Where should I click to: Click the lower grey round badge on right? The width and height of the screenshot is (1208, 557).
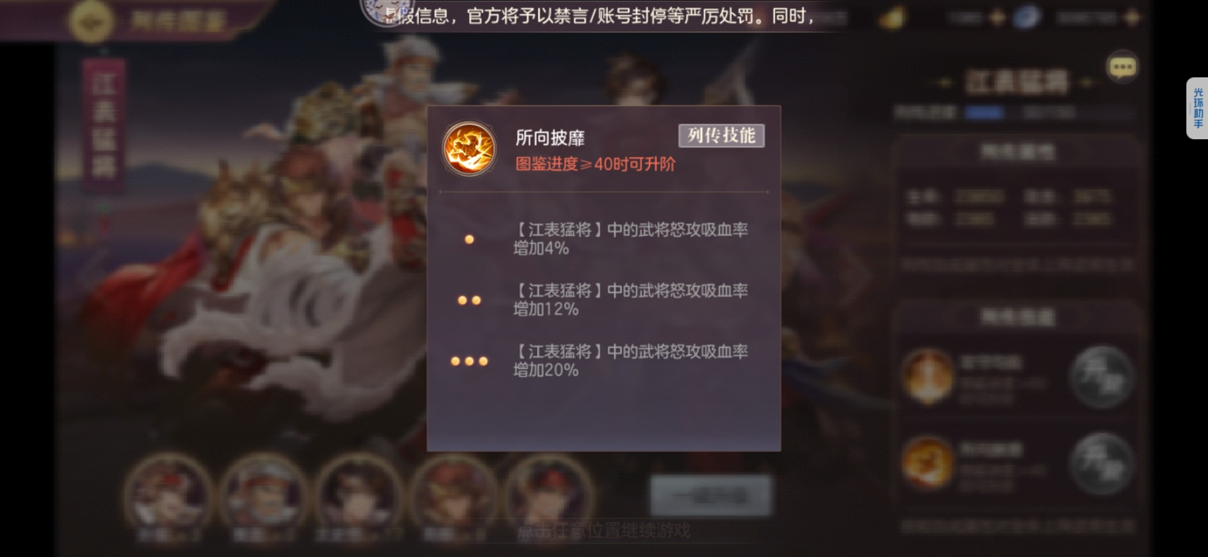pos(1101,464)
